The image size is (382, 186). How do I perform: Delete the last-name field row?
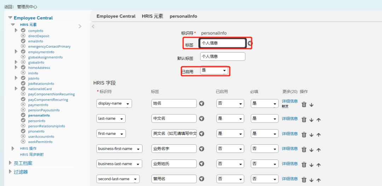(304, 120)
